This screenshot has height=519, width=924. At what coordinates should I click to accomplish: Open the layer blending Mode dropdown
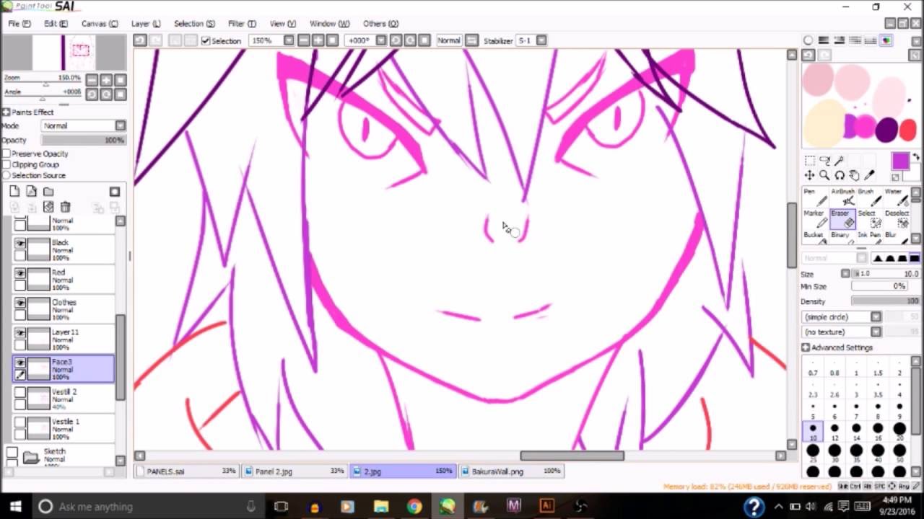click(x=84, y=125)
